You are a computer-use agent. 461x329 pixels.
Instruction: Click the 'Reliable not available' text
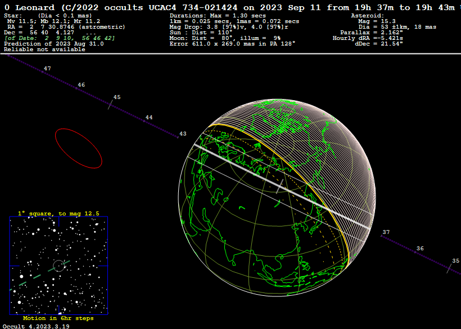point(44,49)
